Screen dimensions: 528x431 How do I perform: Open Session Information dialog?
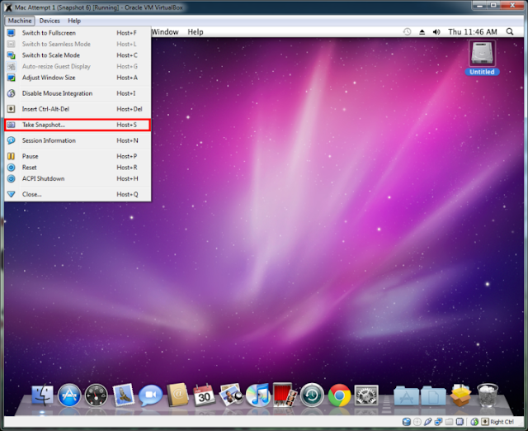point(78,140)
